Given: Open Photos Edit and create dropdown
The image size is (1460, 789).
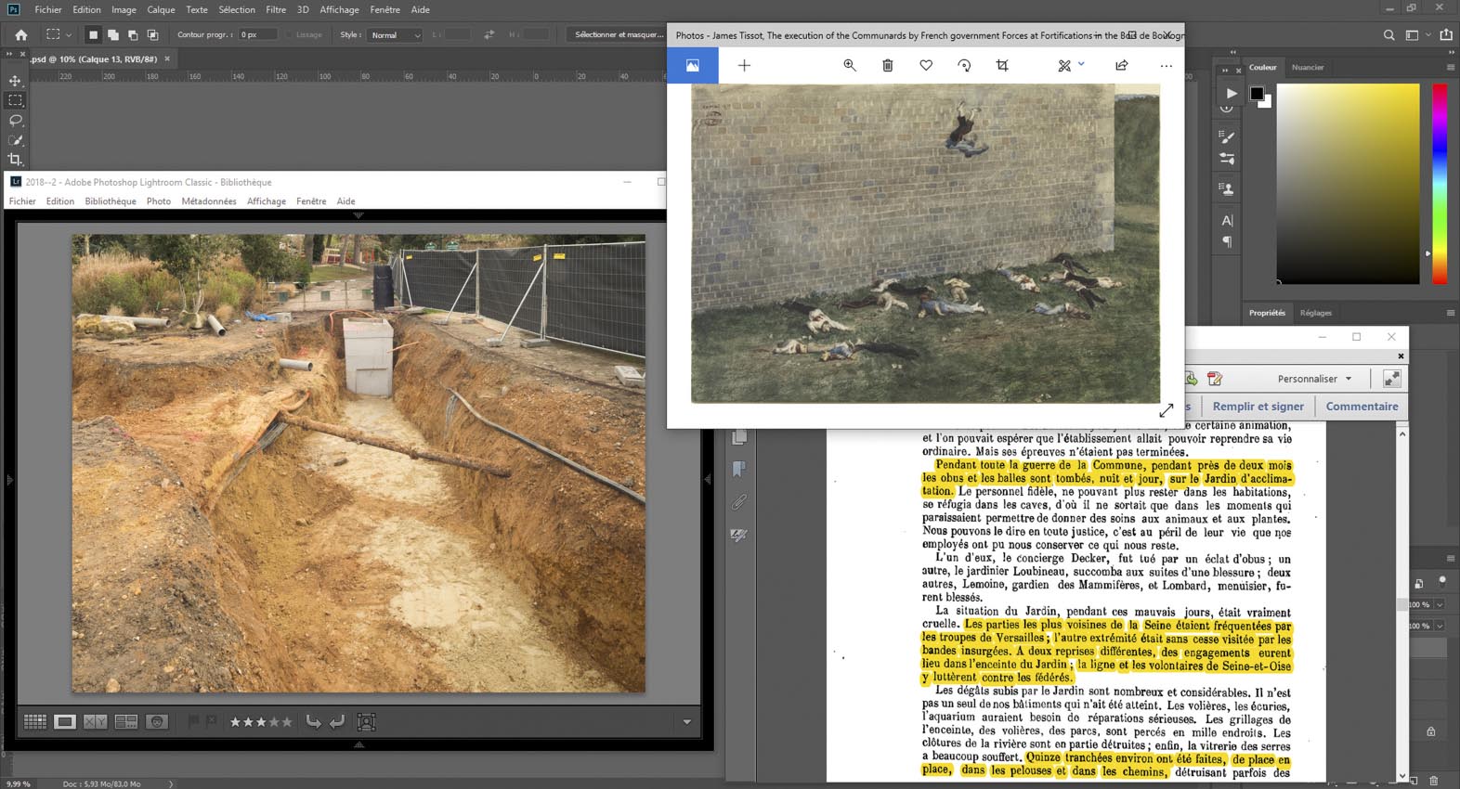Looking at the screenshot, I should point(1071,65).
